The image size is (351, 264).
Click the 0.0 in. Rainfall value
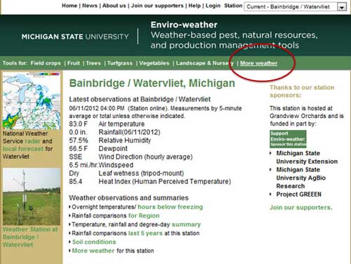pos(78,132)
